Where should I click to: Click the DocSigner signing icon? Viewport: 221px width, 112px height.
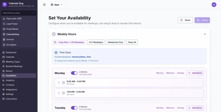click(x=4, y=45)
